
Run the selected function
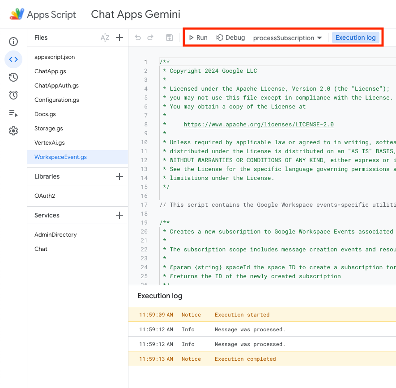198,38
